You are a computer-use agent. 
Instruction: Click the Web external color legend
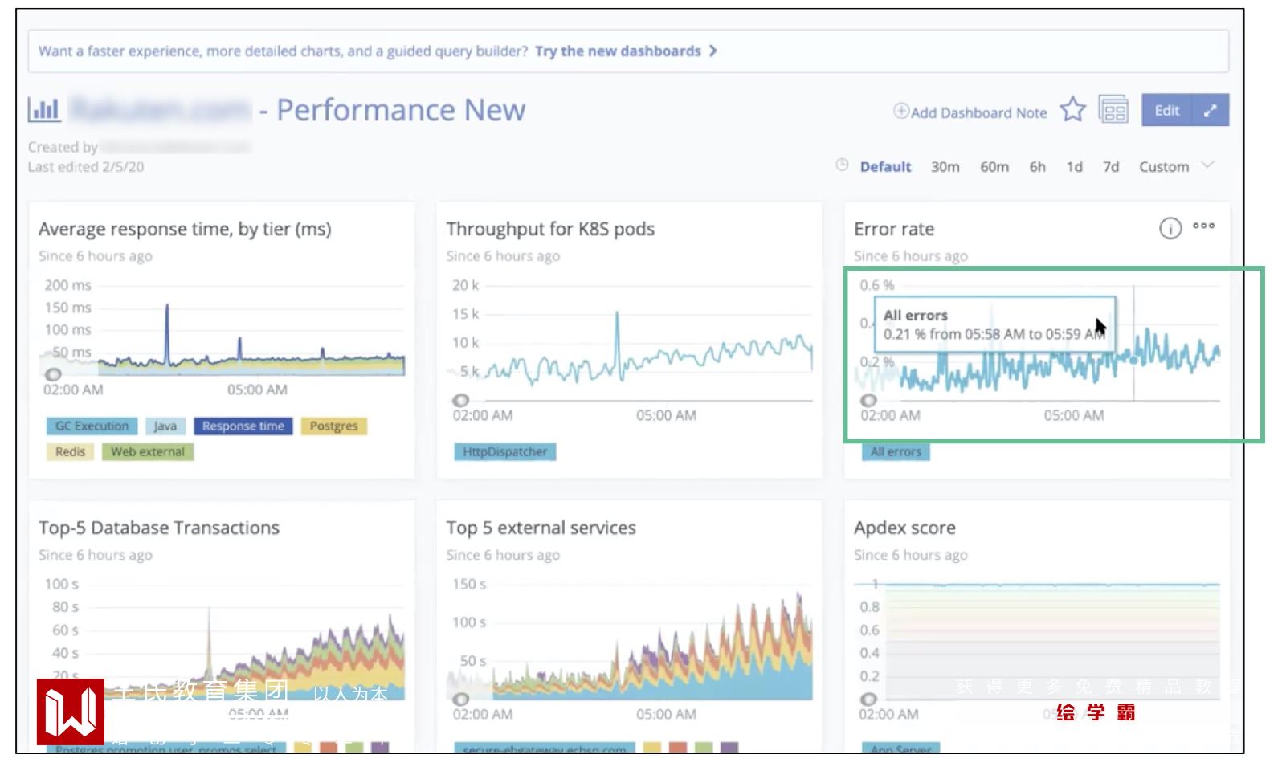(x=148, y=452)
